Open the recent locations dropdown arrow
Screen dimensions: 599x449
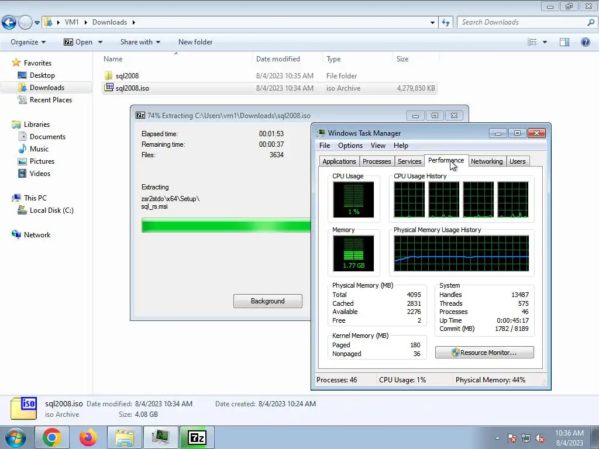click(37, 23)
